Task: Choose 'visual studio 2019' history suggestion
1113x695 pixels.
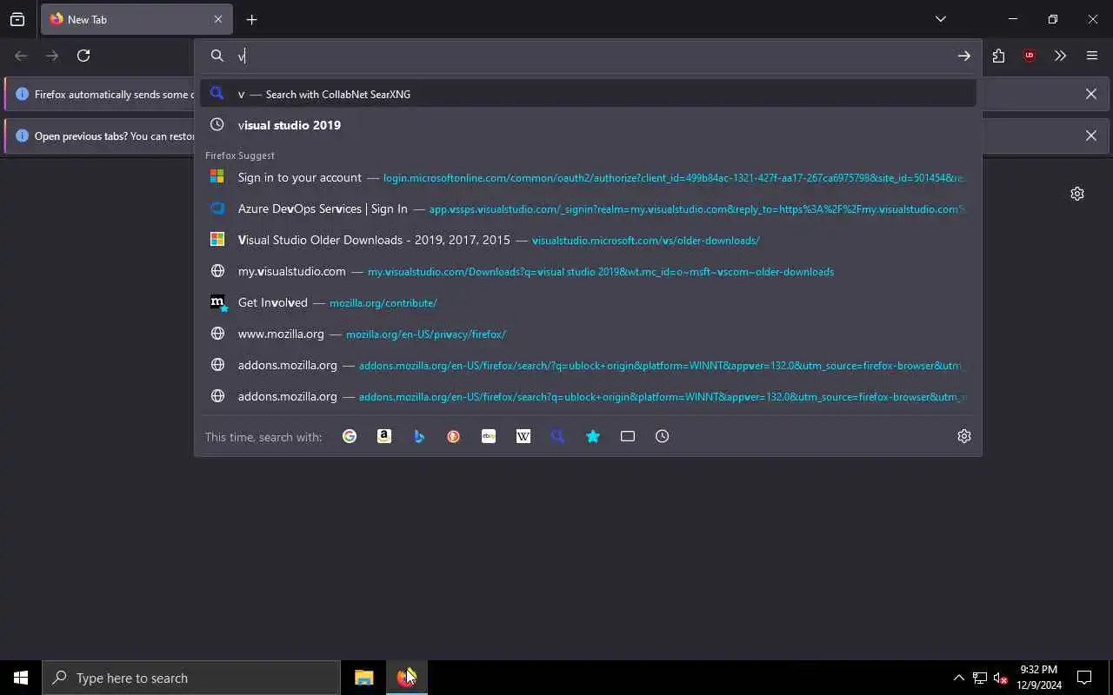Action: [588, 125]
